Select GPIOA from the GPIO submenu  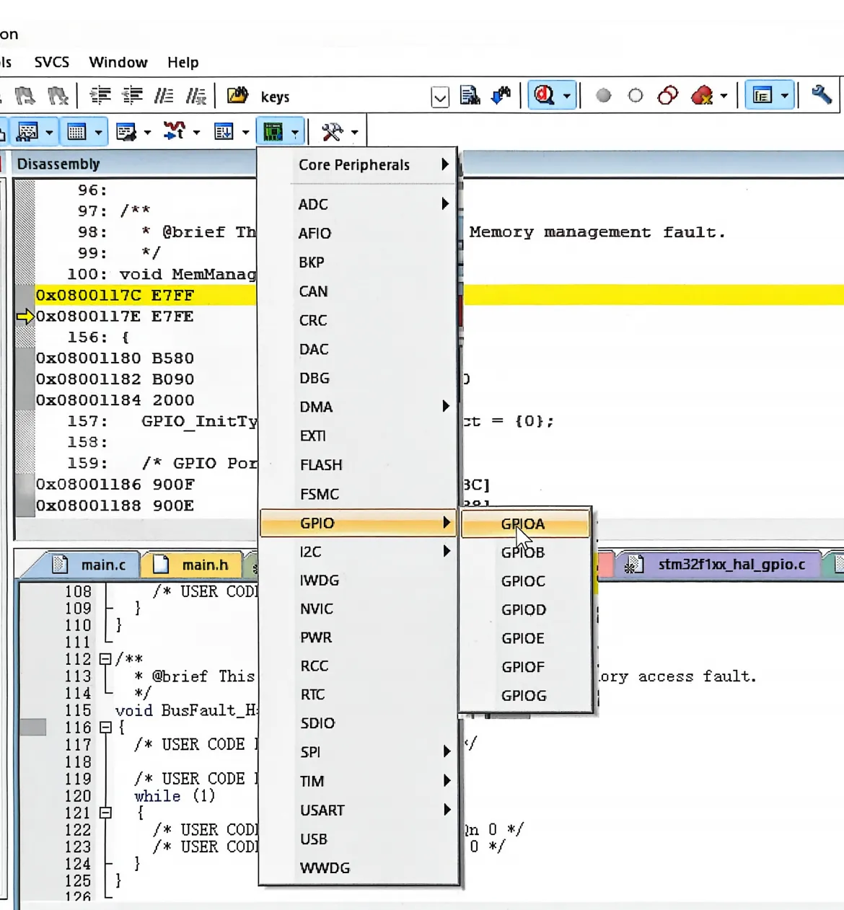click(x=523, y=524)
